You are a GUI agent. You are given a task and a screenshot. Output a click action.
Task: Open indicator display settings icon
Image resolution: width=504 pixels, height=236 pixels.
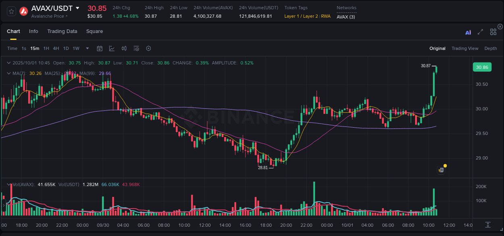pyautogui.click(x=136, y=48)
